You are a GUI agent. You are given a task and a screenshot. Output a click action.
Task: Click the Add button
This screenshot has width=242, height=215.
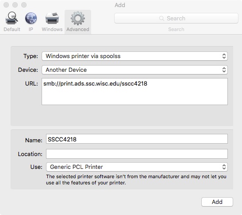[217, 202]
